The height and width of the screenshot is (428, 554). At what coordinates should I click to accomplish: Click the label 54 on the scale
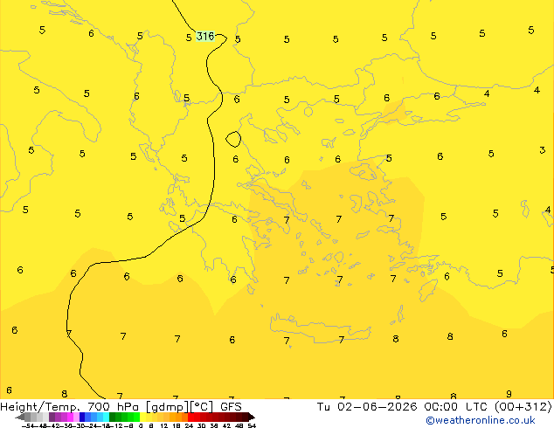(252, 425)
